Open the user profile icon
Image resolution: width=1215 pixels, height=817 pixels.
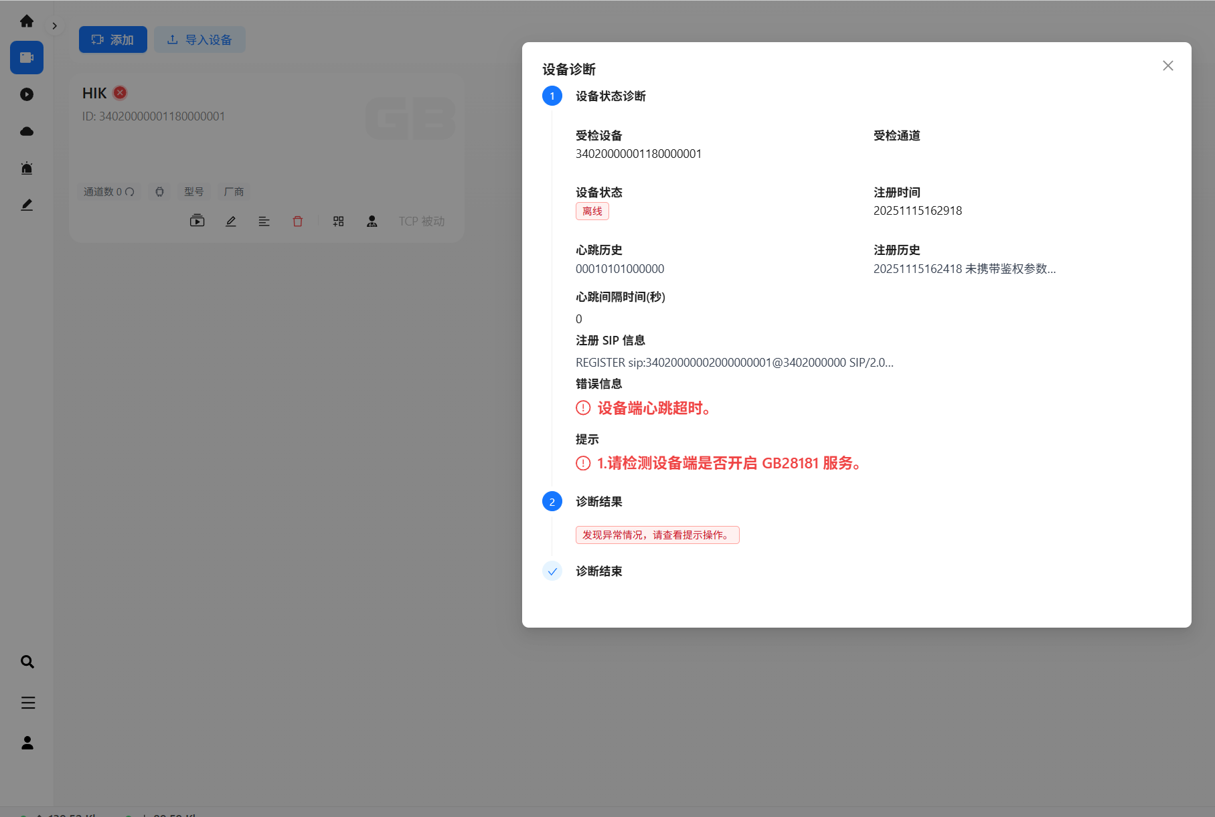(27, 743)
